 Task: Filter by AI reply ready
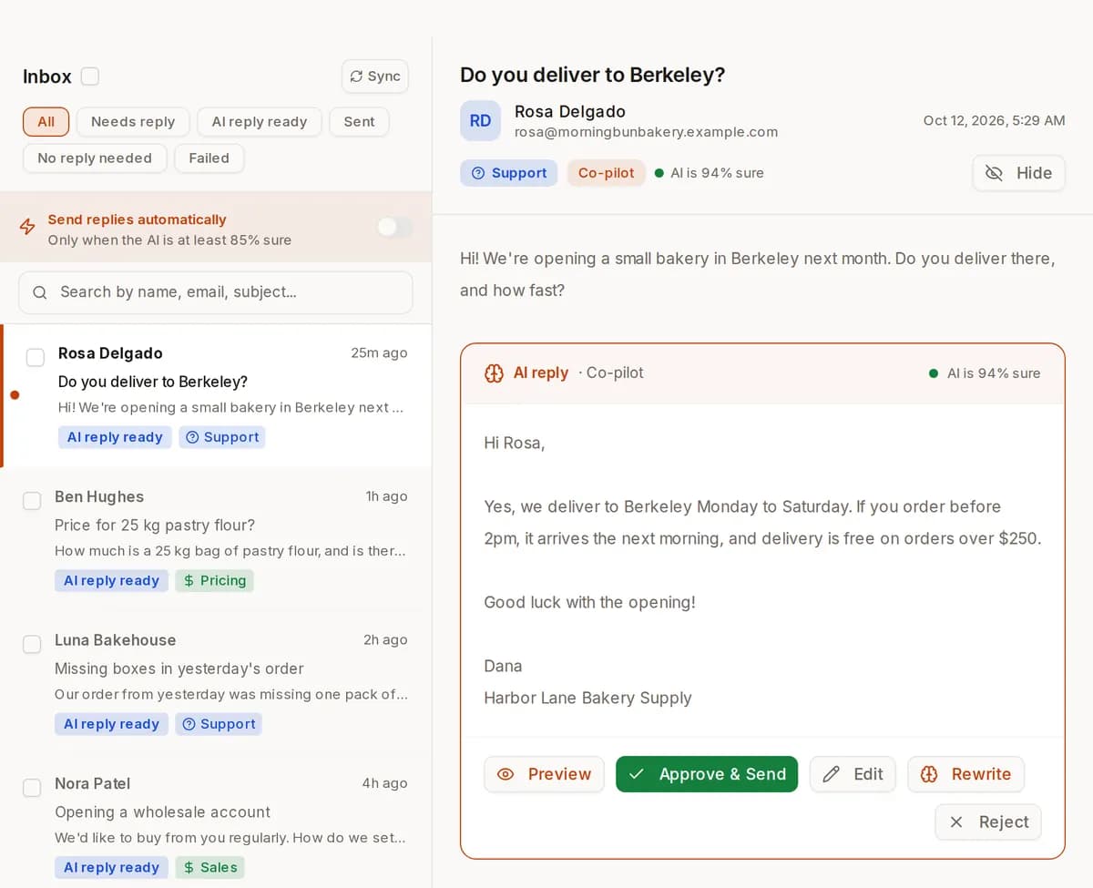[260, 122]
